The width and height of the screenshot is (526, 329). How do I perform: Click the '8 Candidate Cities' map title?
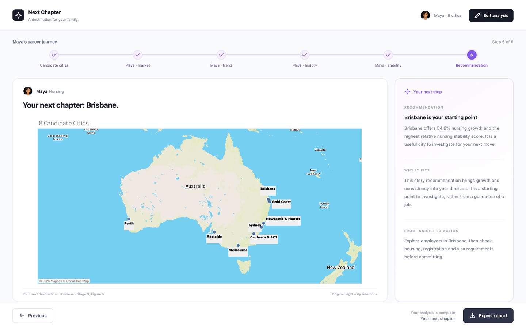click(x=64, y=123)
